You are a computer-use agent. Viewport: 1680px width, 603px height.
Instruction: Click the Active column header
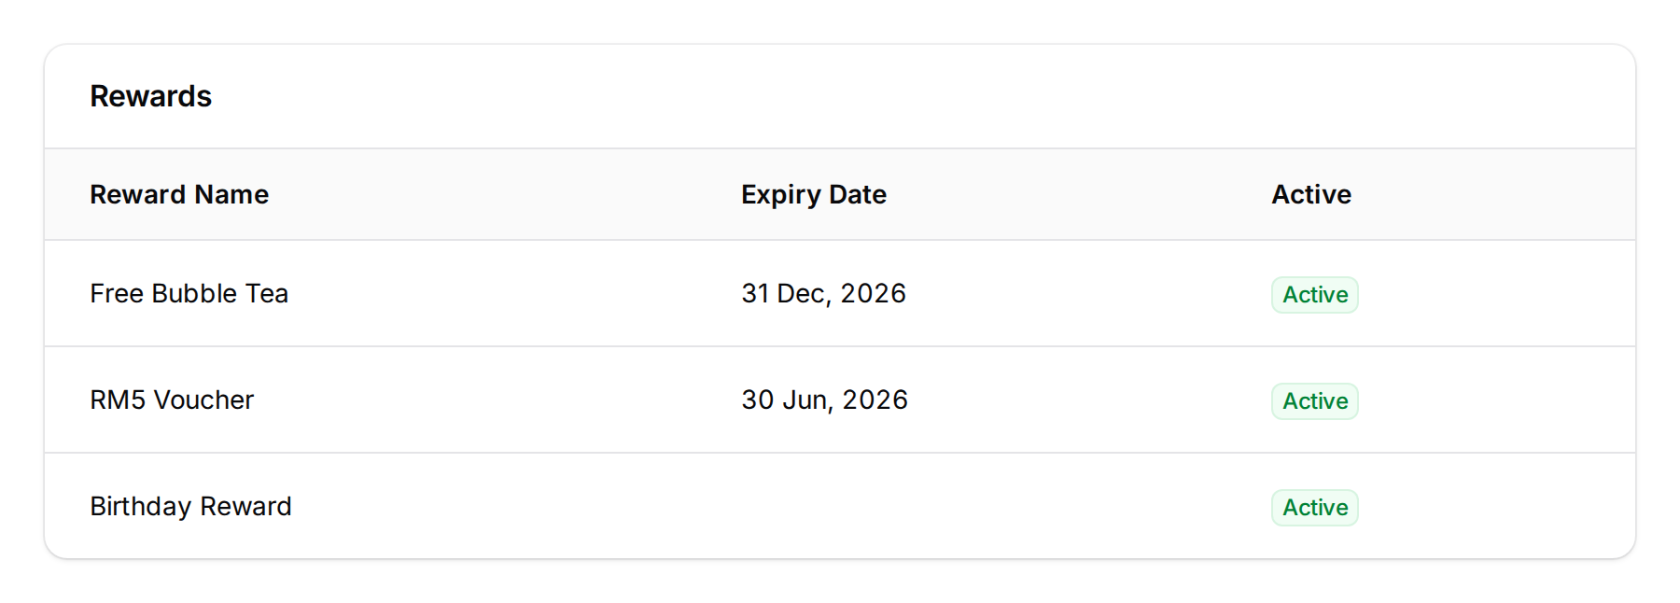(x=1310, y=194)
